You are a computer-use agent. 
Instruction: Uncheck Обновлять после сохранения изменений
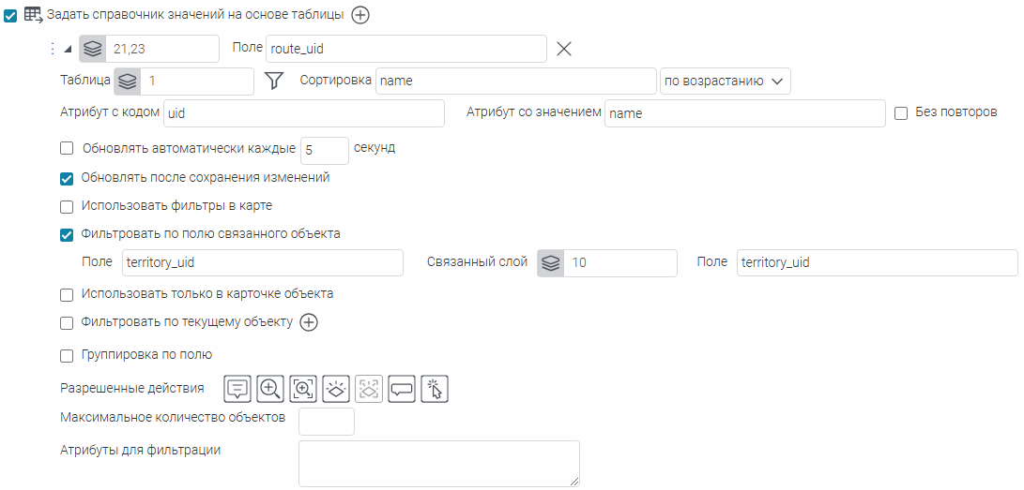click(67, 178)
